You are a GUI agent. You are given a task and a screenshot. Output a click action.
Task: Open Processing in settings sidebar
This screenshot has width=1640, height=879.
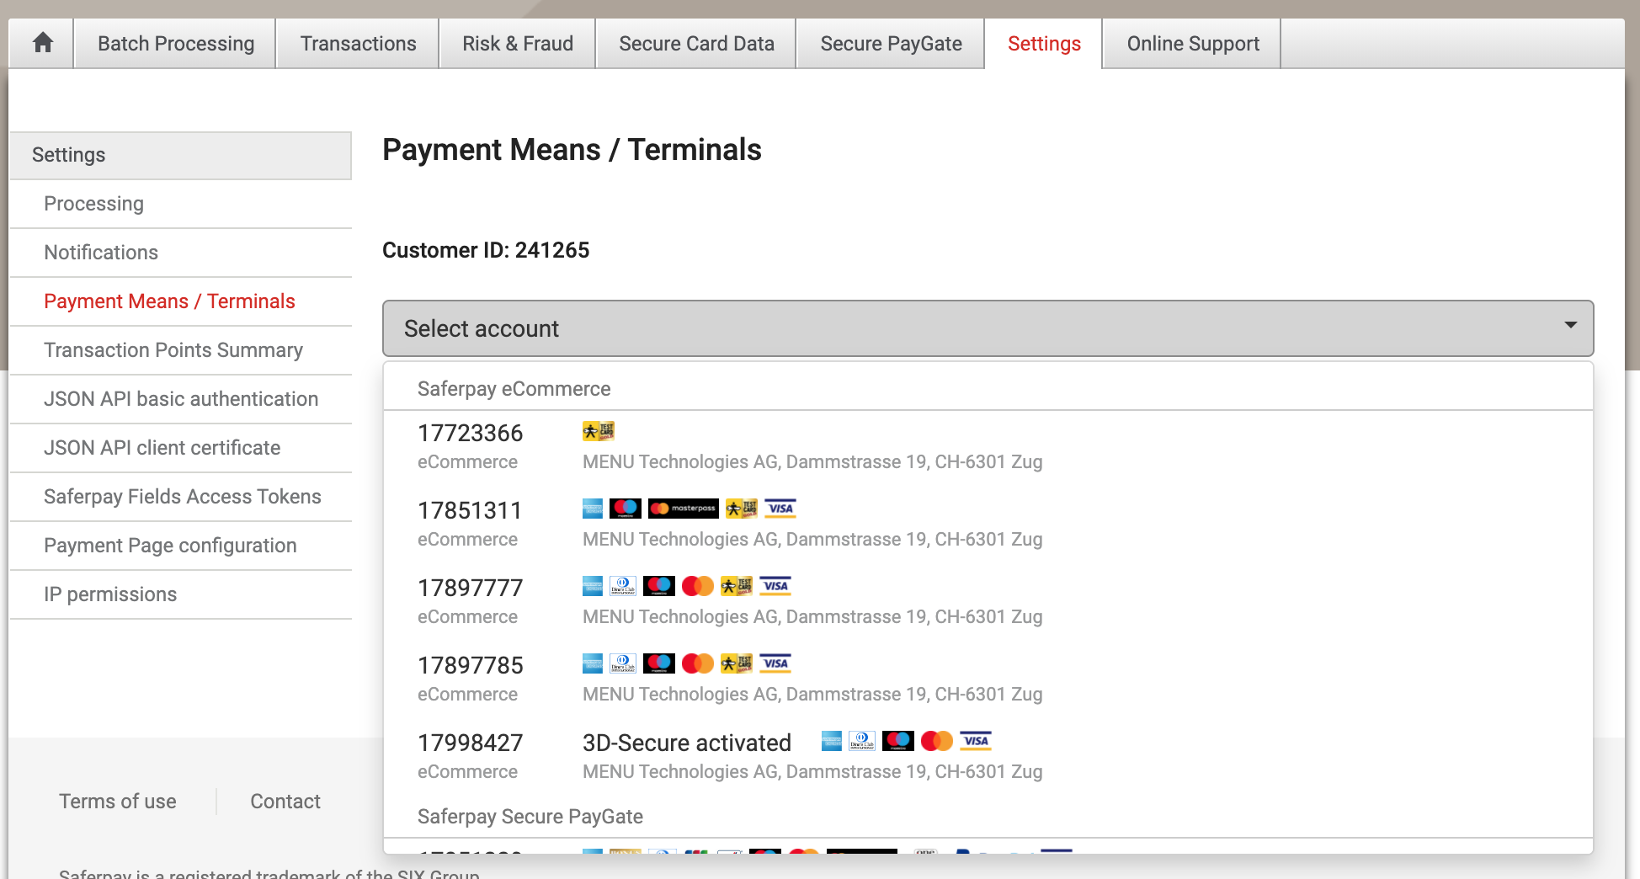[181, 204]
